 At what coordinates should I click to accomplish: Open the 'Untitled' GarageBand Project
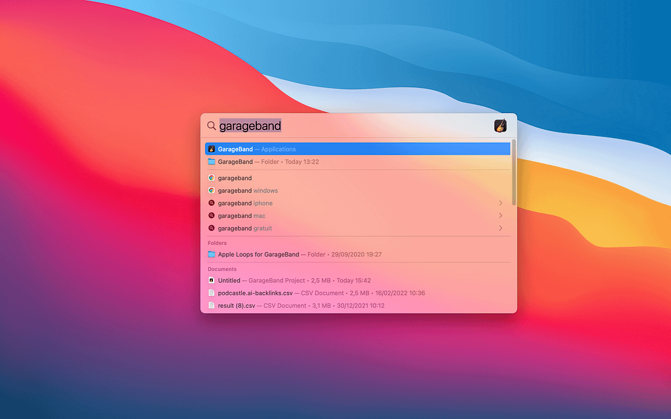(358, 280)
